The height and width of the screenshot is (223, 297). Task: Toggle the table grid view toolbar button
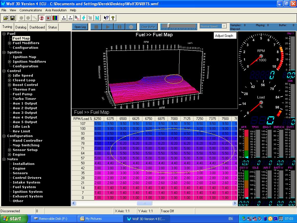click(x=48, y=18)
